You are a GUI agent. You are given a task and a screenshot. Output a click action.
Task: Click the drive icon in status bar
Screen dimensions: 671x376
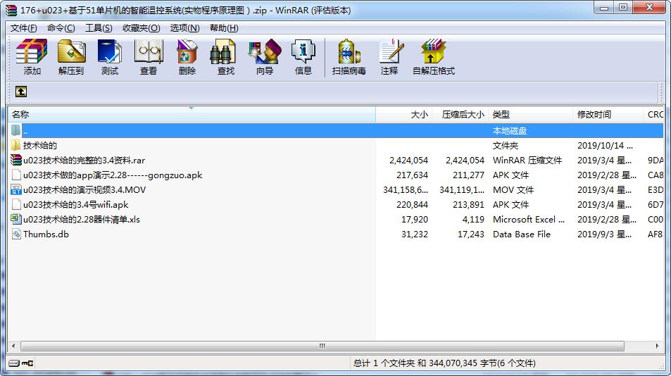point(14,363)
